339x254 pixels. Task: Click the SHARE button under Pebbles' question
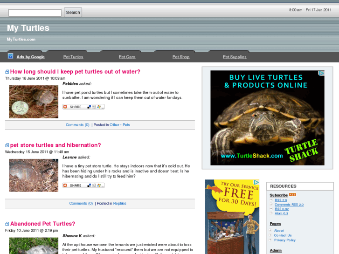83,107
